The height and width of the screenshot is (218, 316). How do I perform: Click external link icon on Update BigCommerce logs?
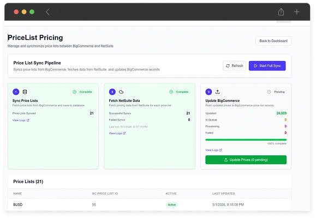point(220,150)
